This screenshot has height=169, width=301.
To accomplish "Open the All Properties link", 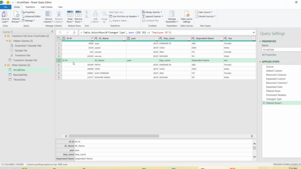I will [269, 55].
